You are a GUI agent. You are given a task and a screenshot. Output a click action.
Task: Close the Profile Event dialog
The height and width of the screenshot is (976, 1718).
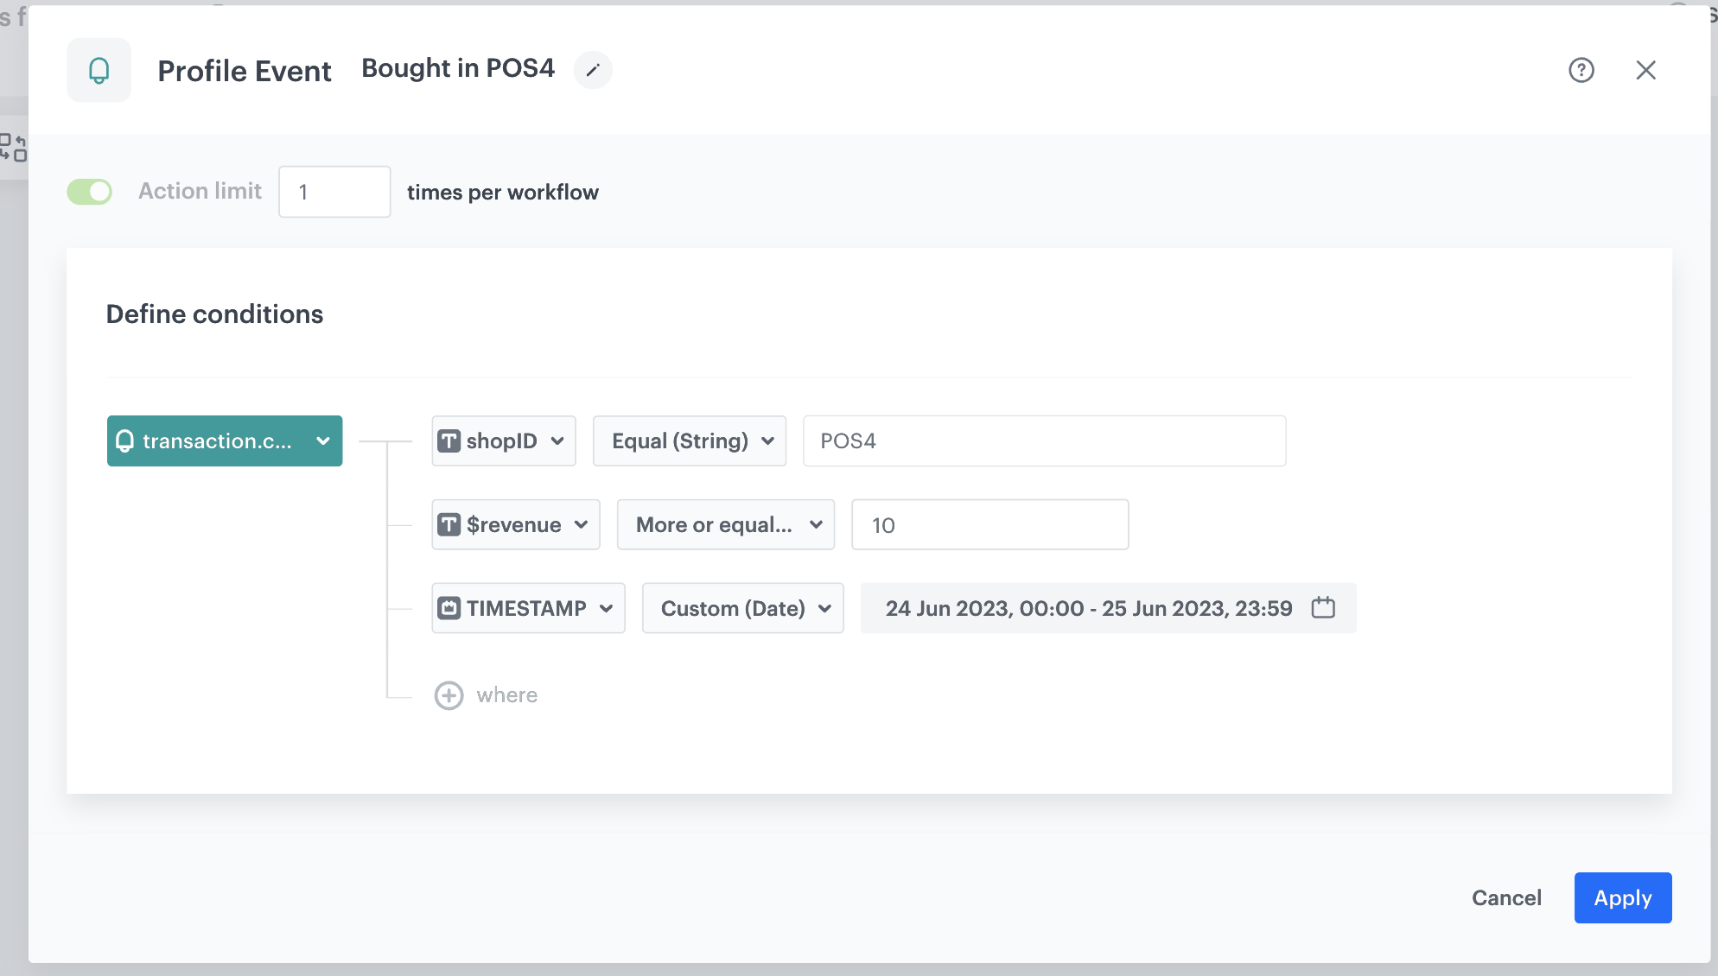tap(1645, 70)
